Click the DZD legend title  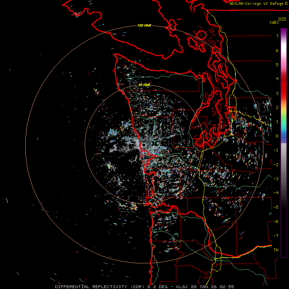pos(282,19)
